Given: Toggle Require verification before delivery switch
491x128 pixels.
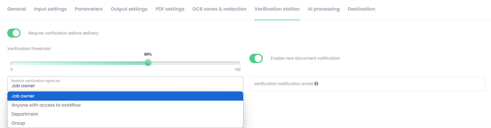Looking at the screenshot, I should [14, 33].
